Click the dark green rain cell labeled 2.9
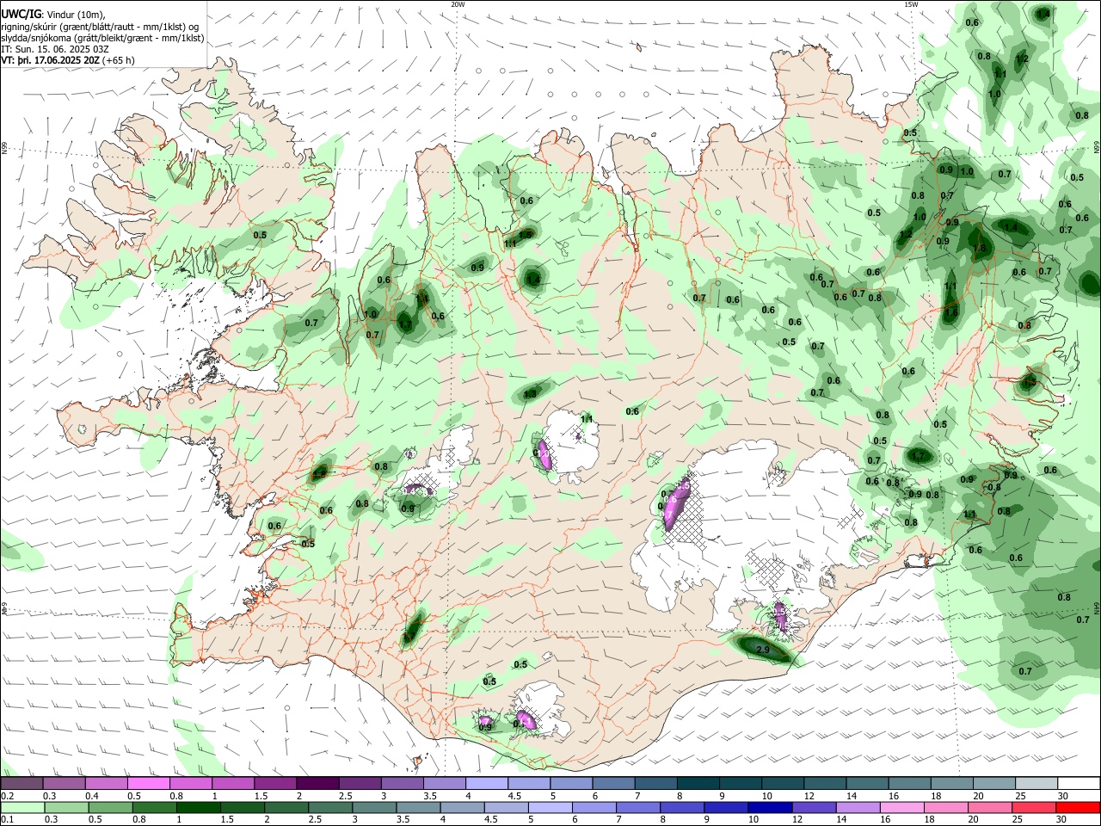Viewport: 1101px width, 826px height. pyautogui.click(x=762, y=649)
